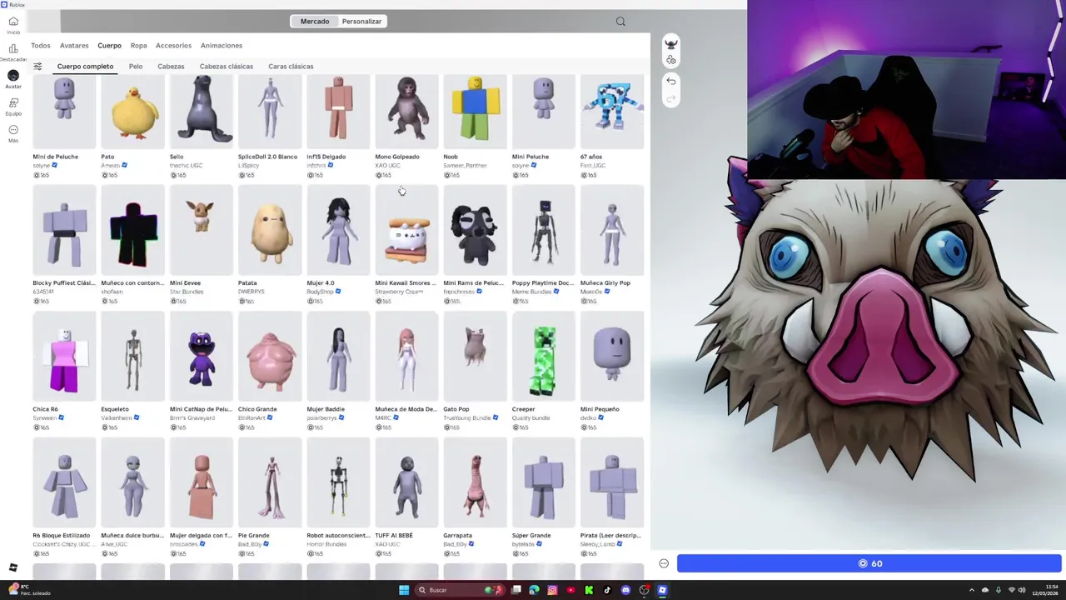Select the Todos category tab

[41, 46]
